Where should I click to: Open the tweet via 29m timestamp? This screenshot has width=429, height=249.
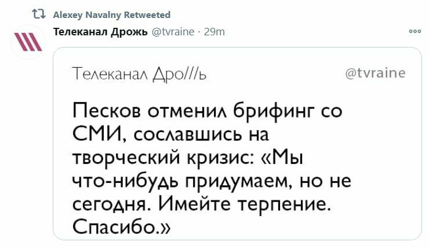[215, 32]
